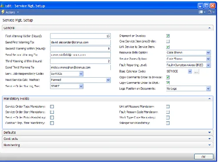Click the Service Mgt. Setup page heading
The image size is (219, 162).
18,20
